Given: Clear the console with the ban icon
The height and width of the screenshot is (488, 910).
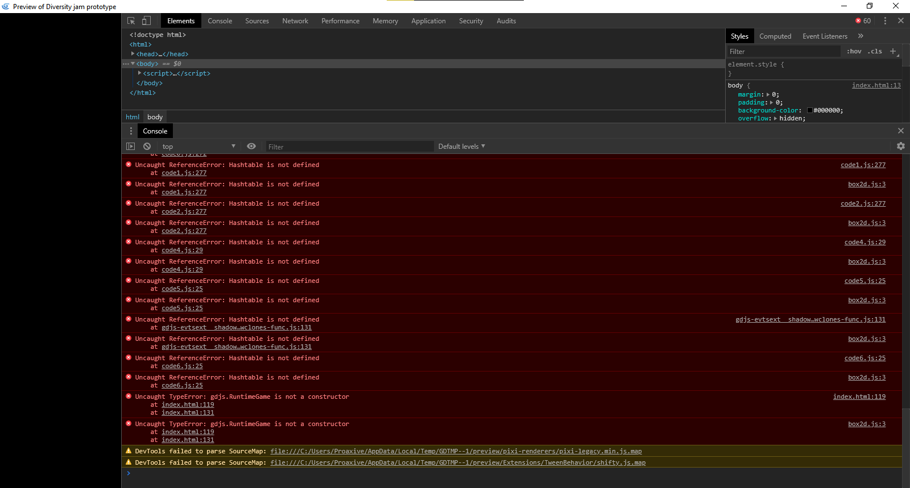Looking at the screenshot, I should [147, 147].
